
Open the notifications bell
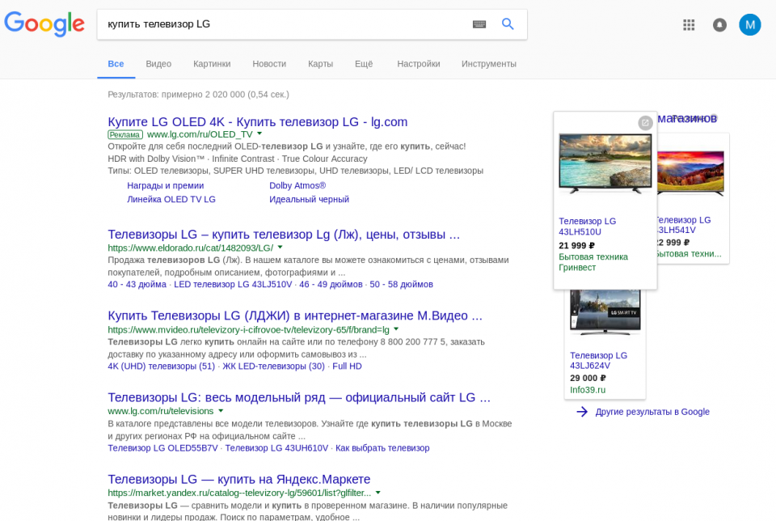coord(719,25)
